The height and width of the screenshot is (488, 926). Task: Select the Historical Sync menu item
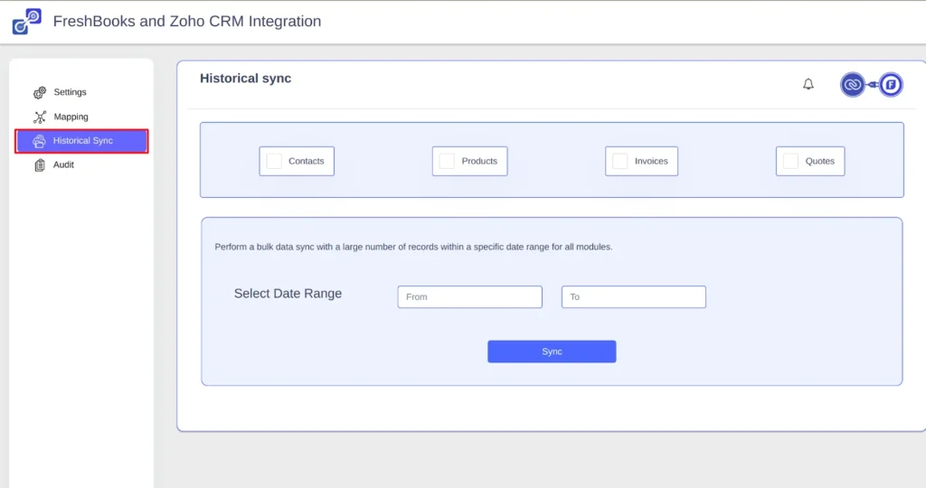pyautogui.click(x=81, y=141)
